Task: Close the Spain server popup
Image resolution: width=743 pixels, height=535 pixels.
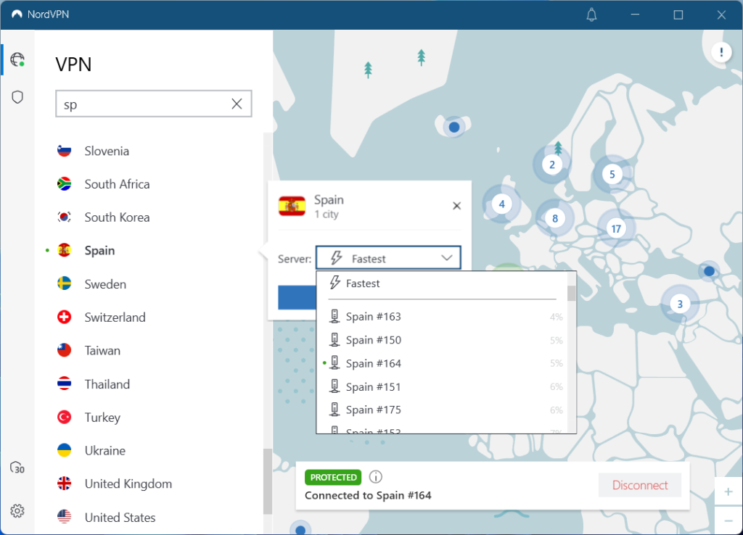Action: (456, 205)
